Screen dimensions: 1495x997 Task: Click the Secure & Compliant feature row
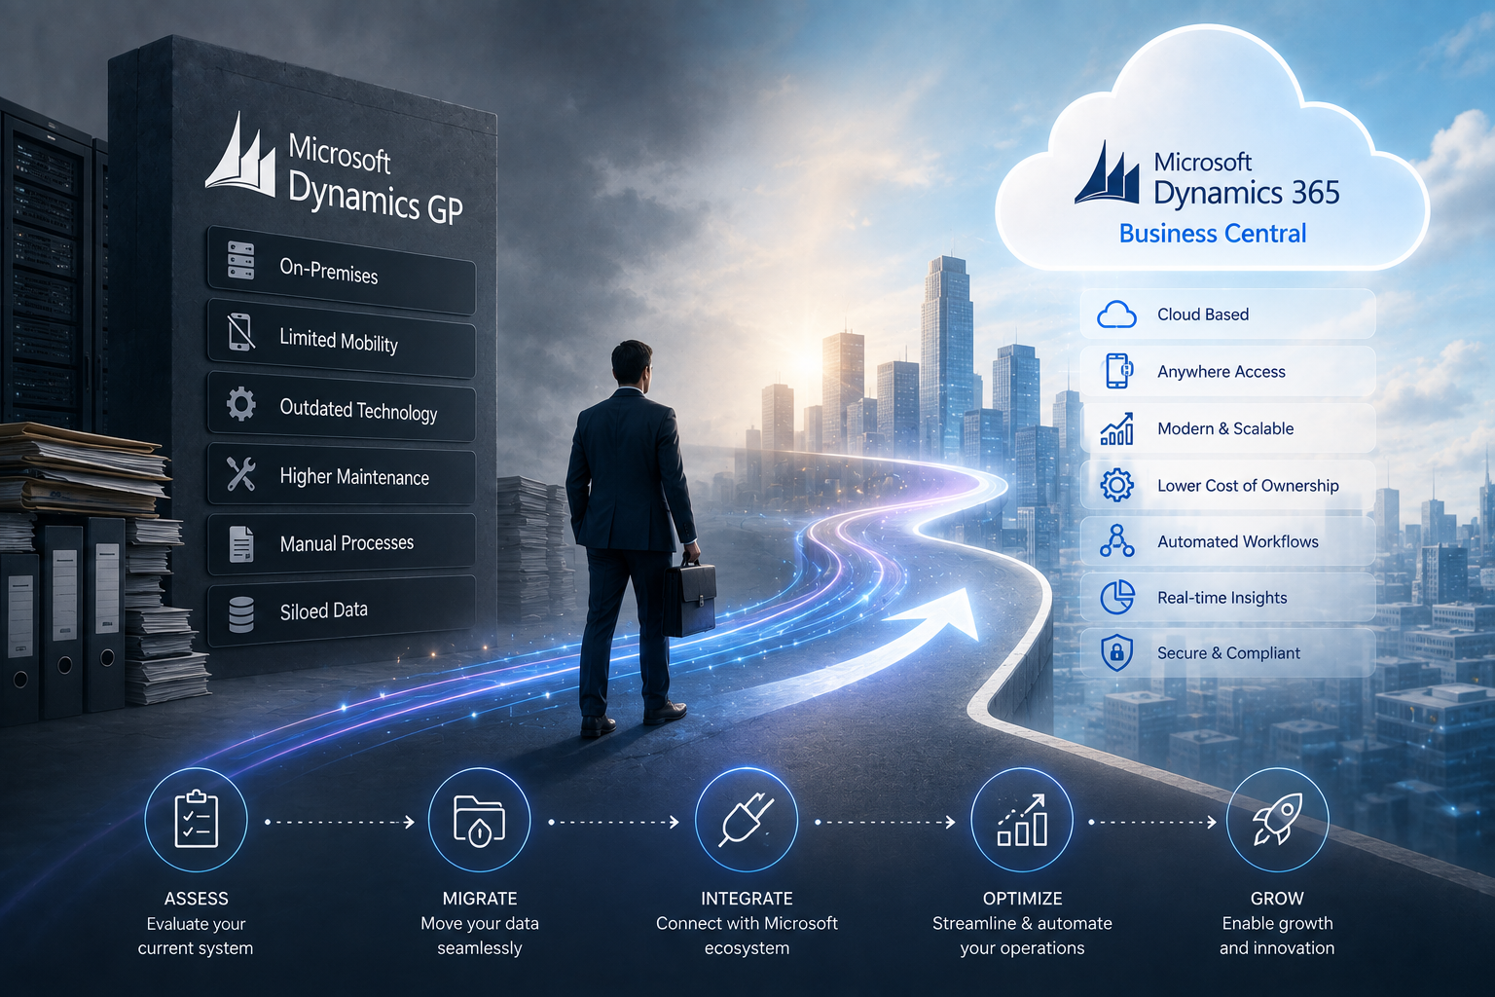(1227, 652)
